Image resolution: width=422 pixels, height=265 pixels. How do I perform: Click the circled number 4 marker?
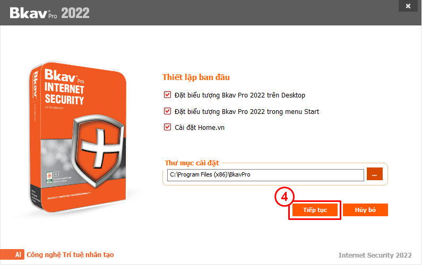coord(285,197)
